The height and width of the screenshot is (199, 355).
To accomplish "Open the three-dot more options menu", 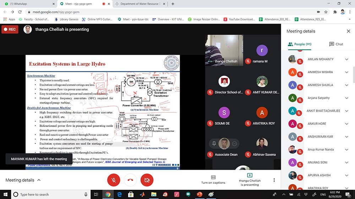I will 274,180.
